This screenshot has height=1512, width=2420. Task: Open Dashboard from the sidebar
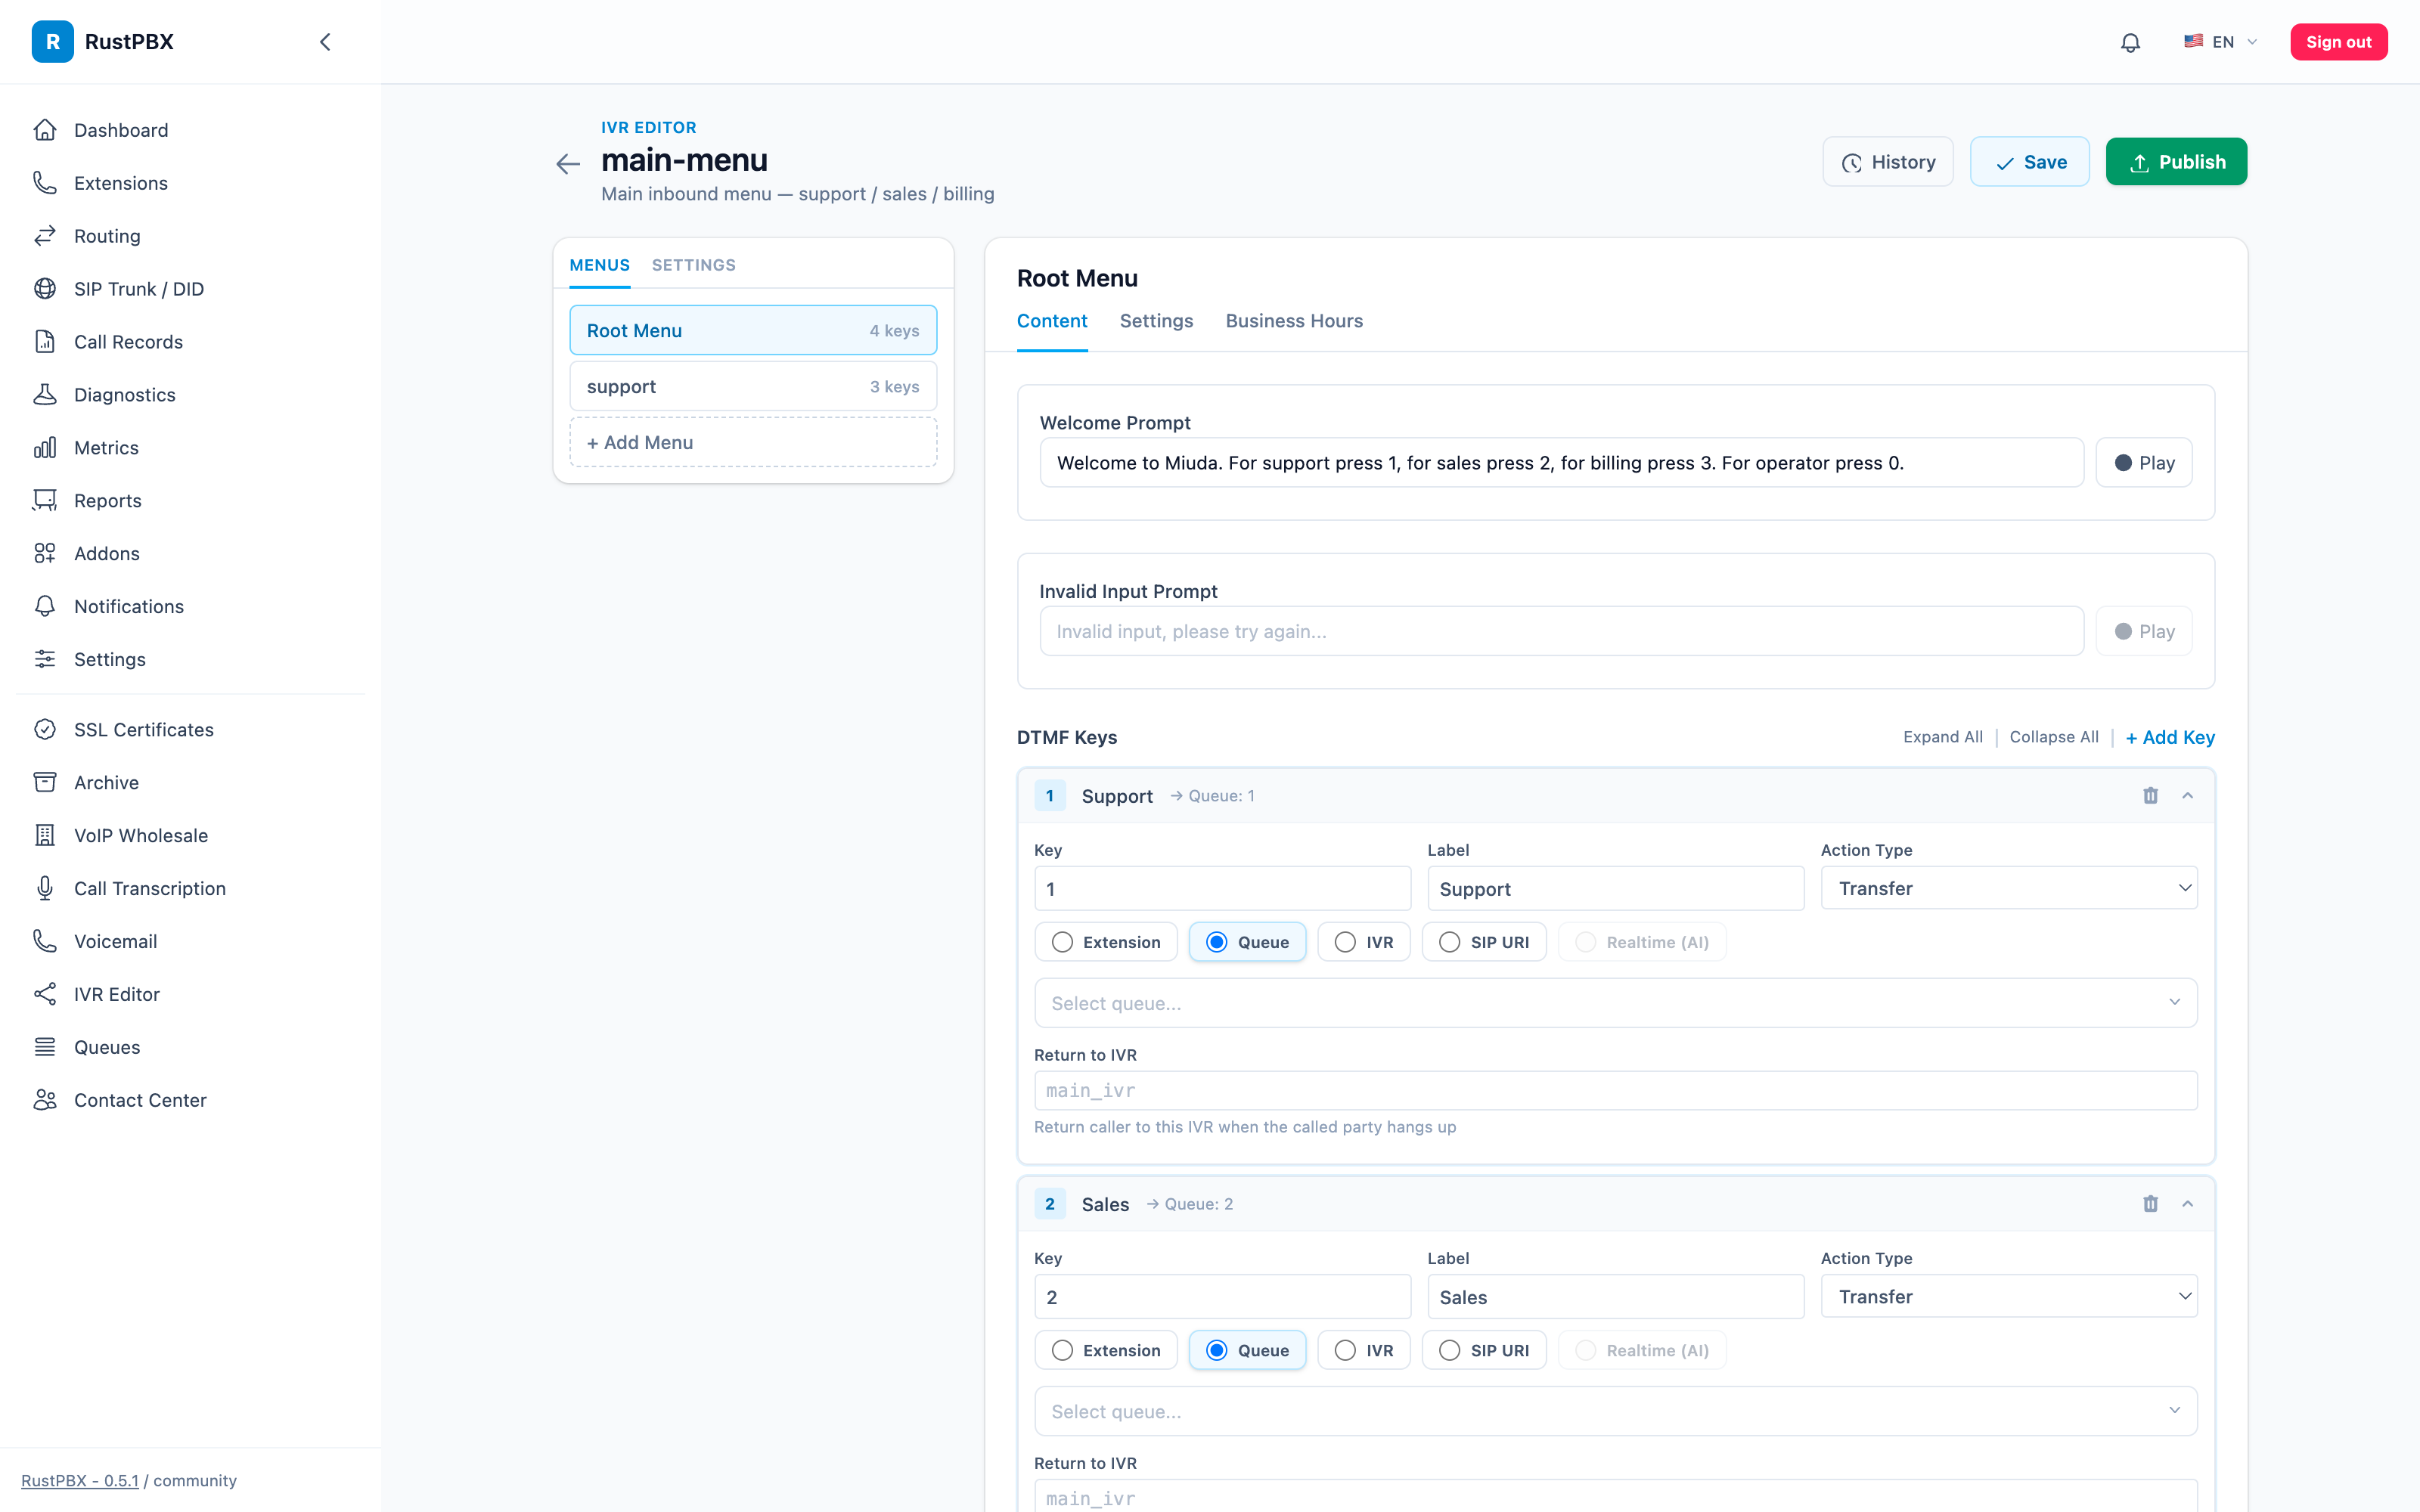point(191,130)
